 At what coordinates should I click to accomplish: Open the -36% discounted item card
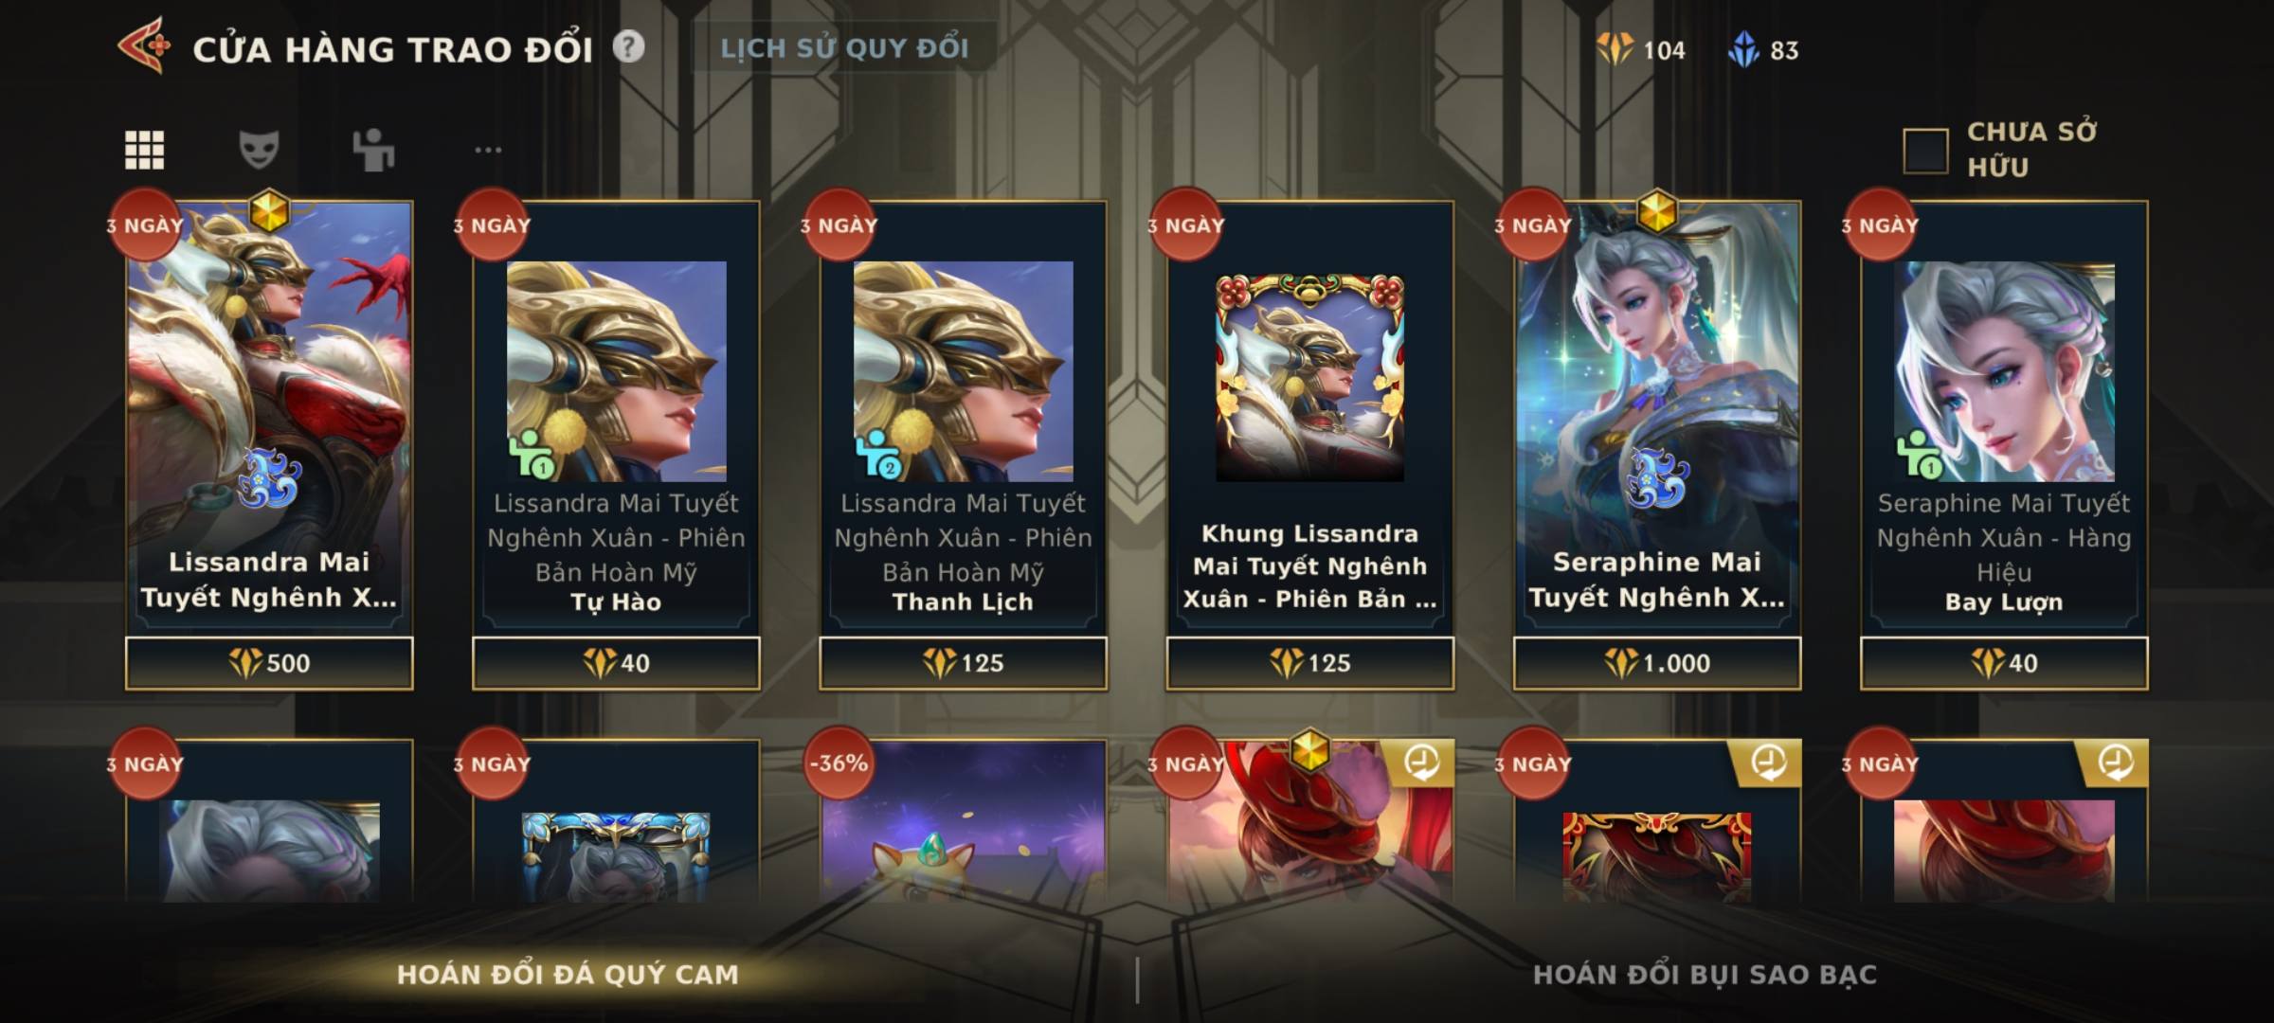click(x=963, y=820)
